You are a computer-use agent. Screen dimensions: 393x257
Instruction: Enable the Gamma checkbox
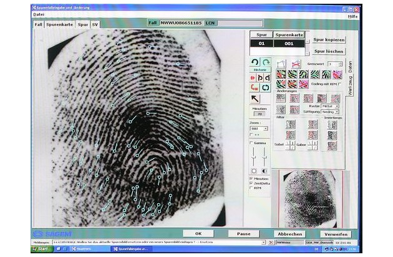pos(251,143)
